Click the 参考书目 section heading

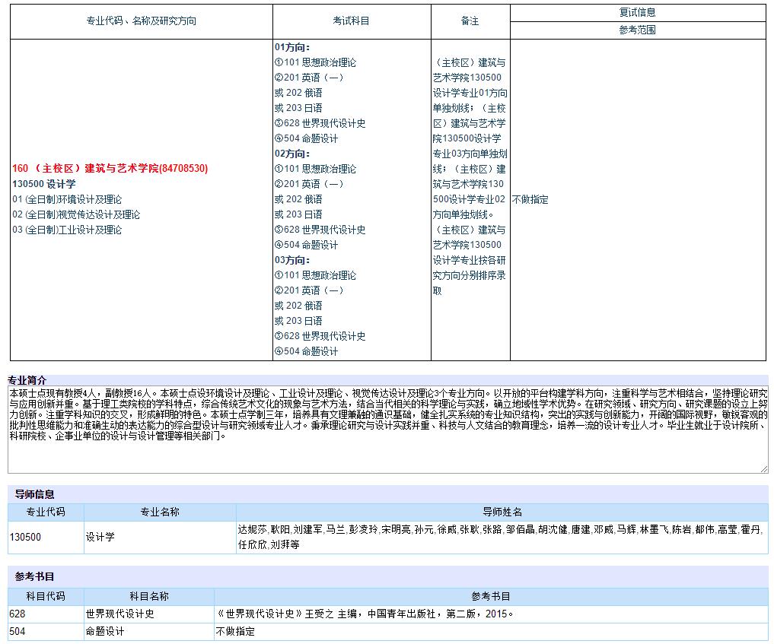click(35, 576)
